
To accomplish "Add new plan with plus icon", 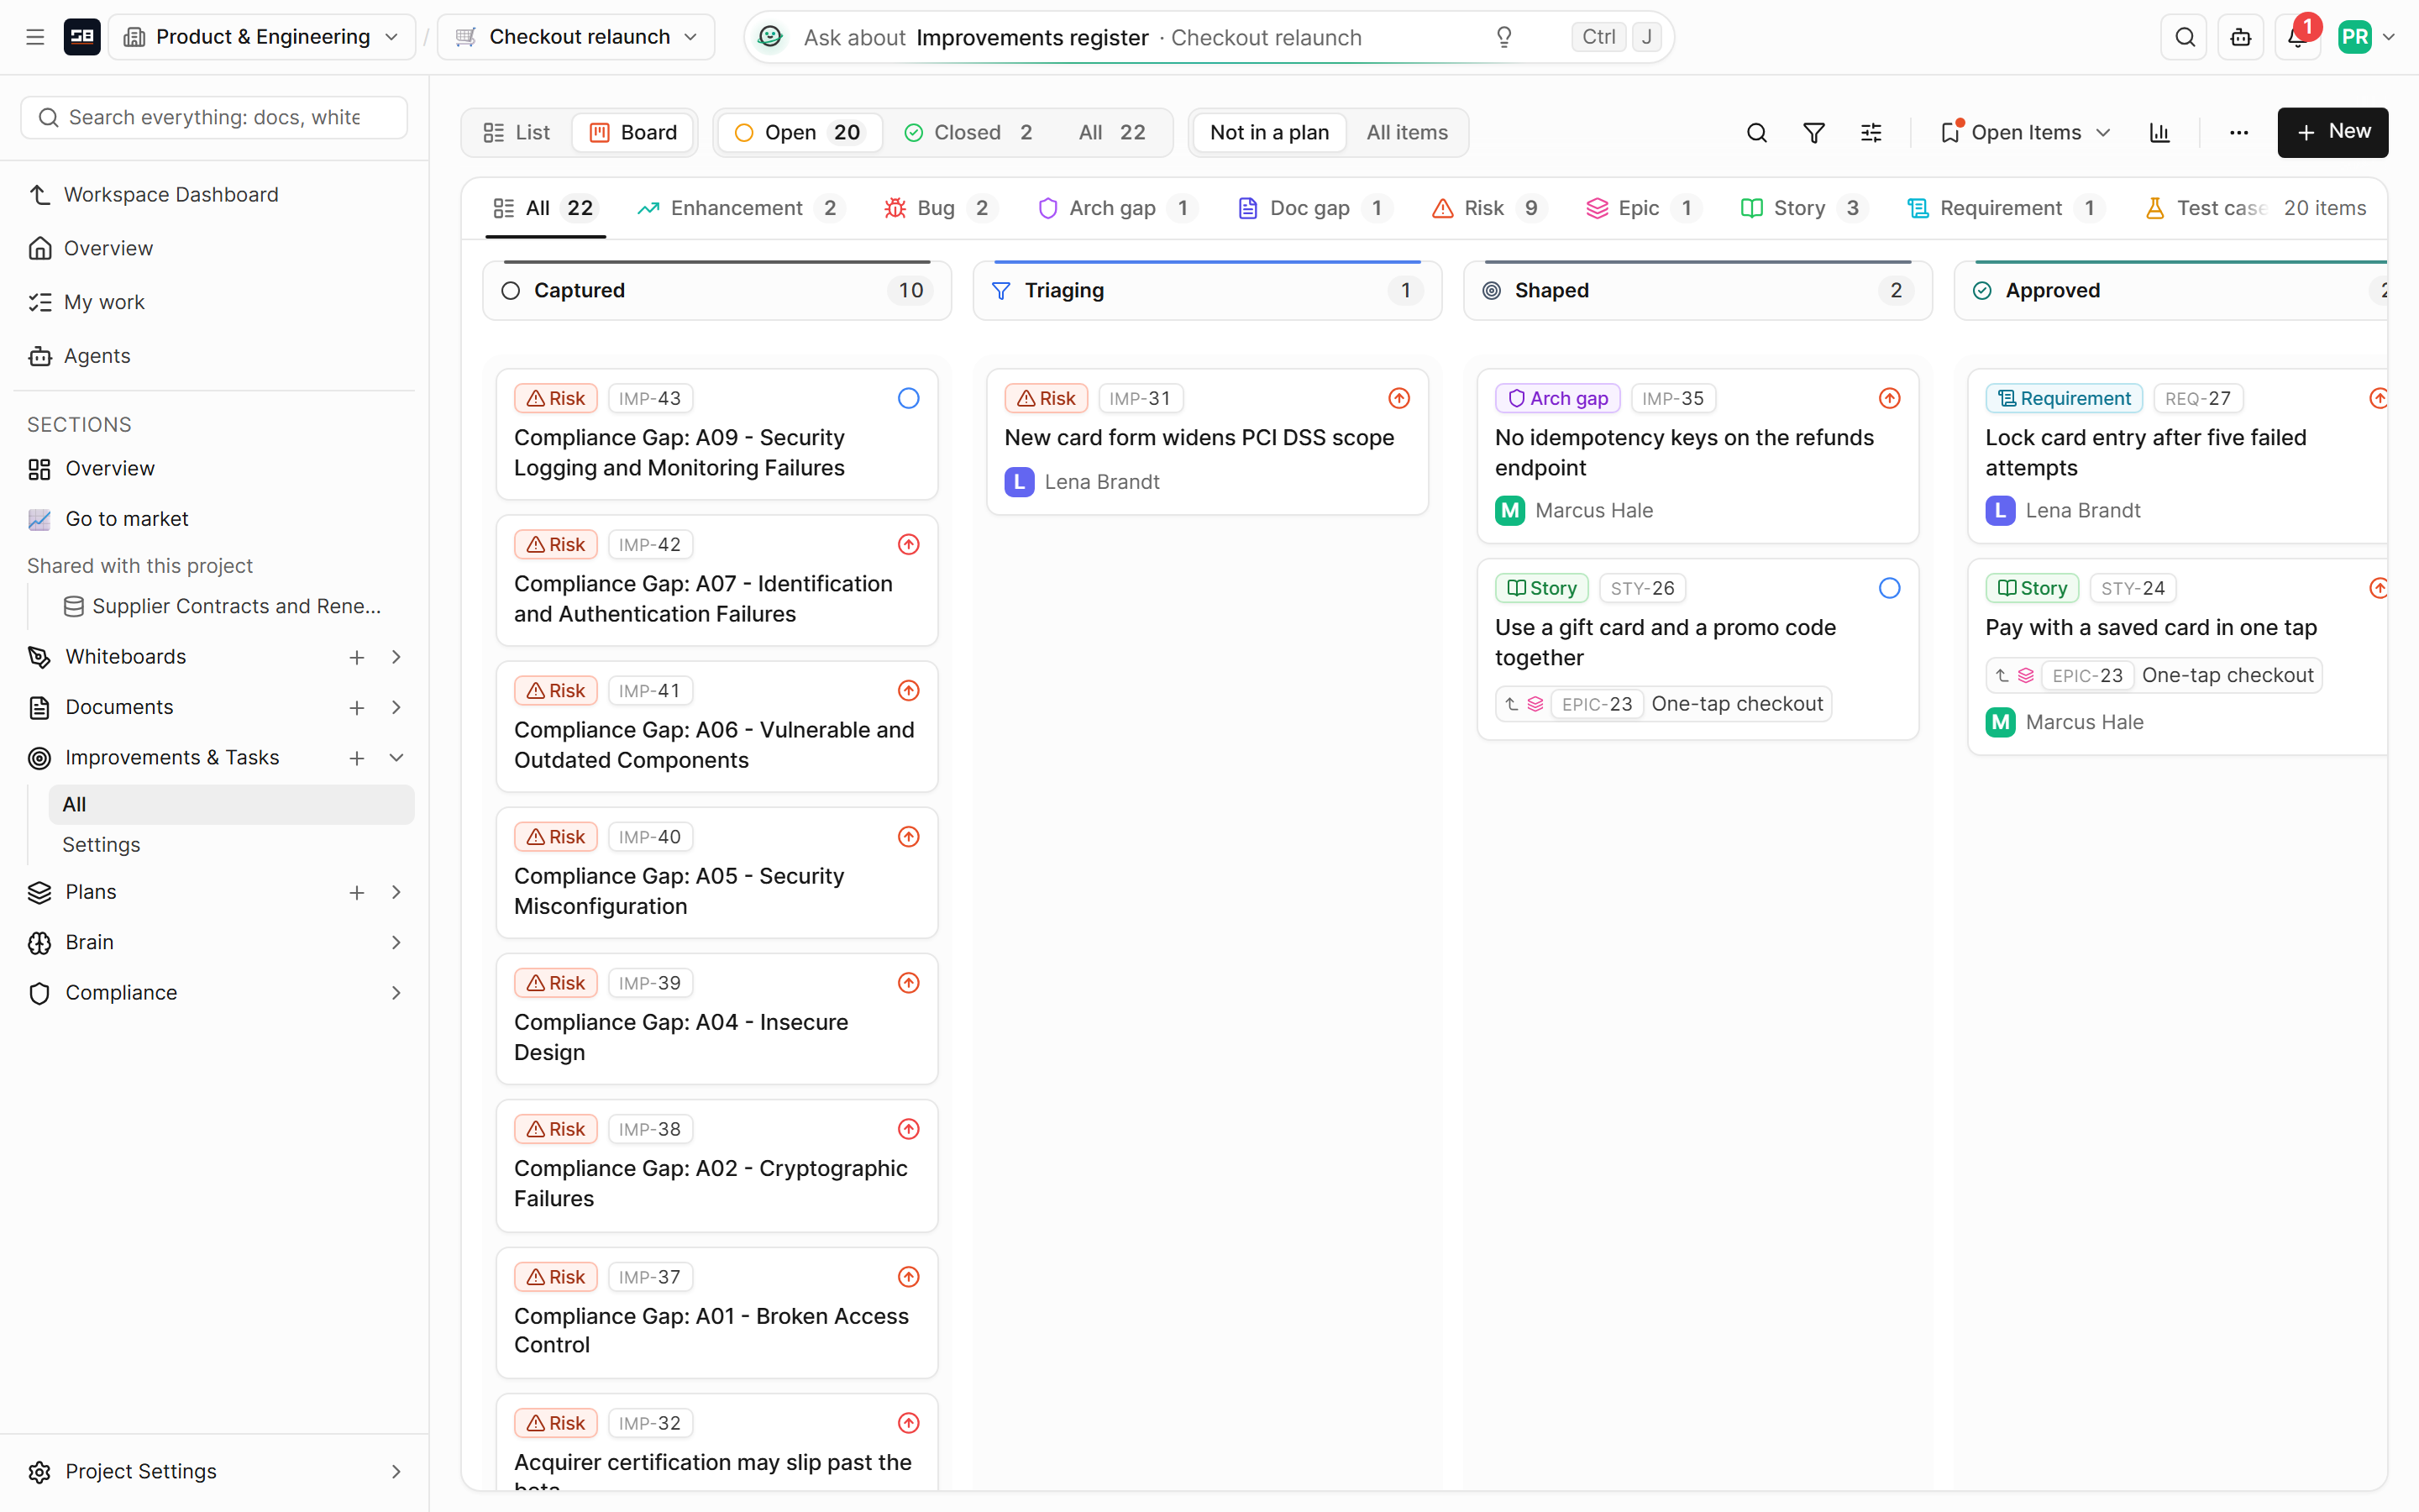I will (x=356, y=892).
